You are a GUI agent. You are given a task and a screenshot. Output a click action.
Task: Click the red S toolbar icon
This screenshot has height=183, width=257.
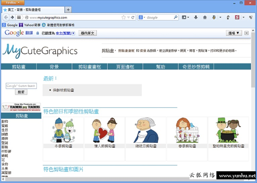point(237,17)
